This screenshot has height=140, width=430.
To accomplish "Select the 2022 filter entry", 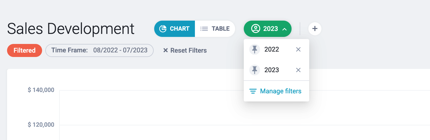I will click(272, 49).
